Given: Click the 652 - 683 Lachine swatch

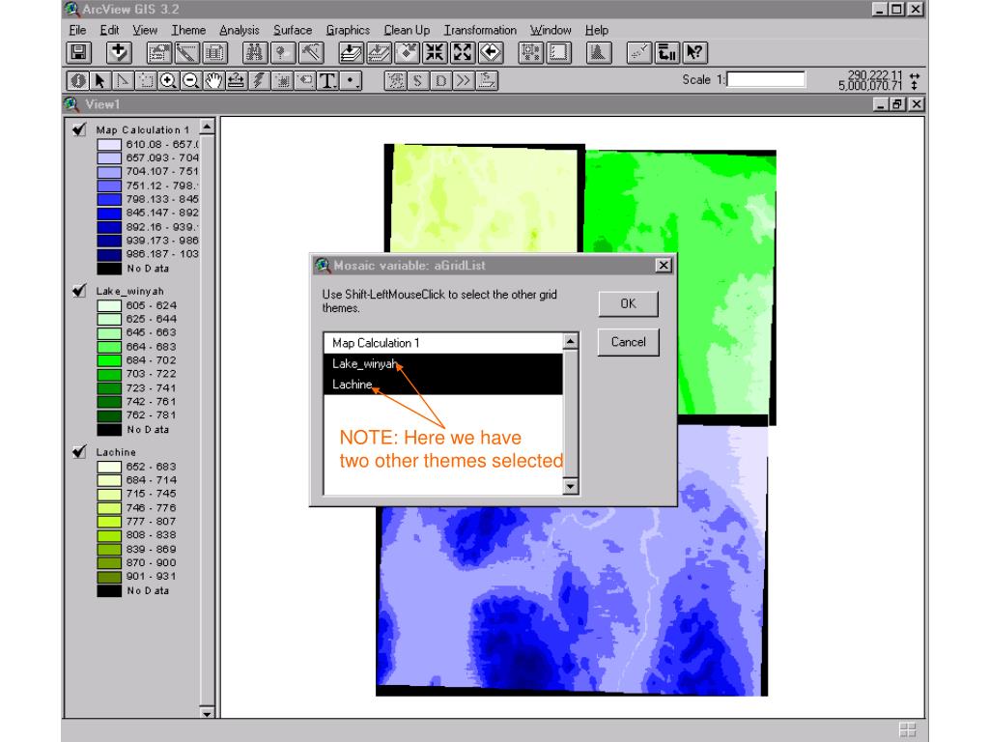Looking at the screenshot, I should (109, 467).
